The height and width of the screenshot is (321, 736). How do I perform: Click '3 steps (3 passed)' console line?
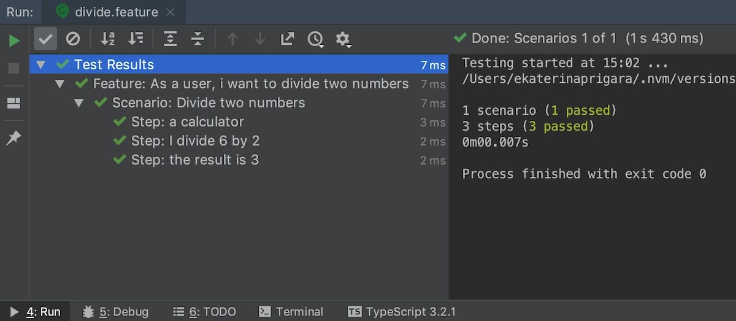point(528,126)
